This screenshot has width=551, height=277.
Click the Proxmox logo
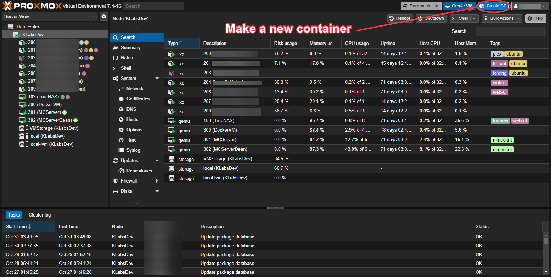click(32, 6)
